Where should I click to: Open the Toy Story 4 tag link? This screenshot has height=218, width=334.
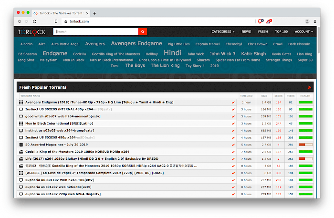(x=195, y=66)
